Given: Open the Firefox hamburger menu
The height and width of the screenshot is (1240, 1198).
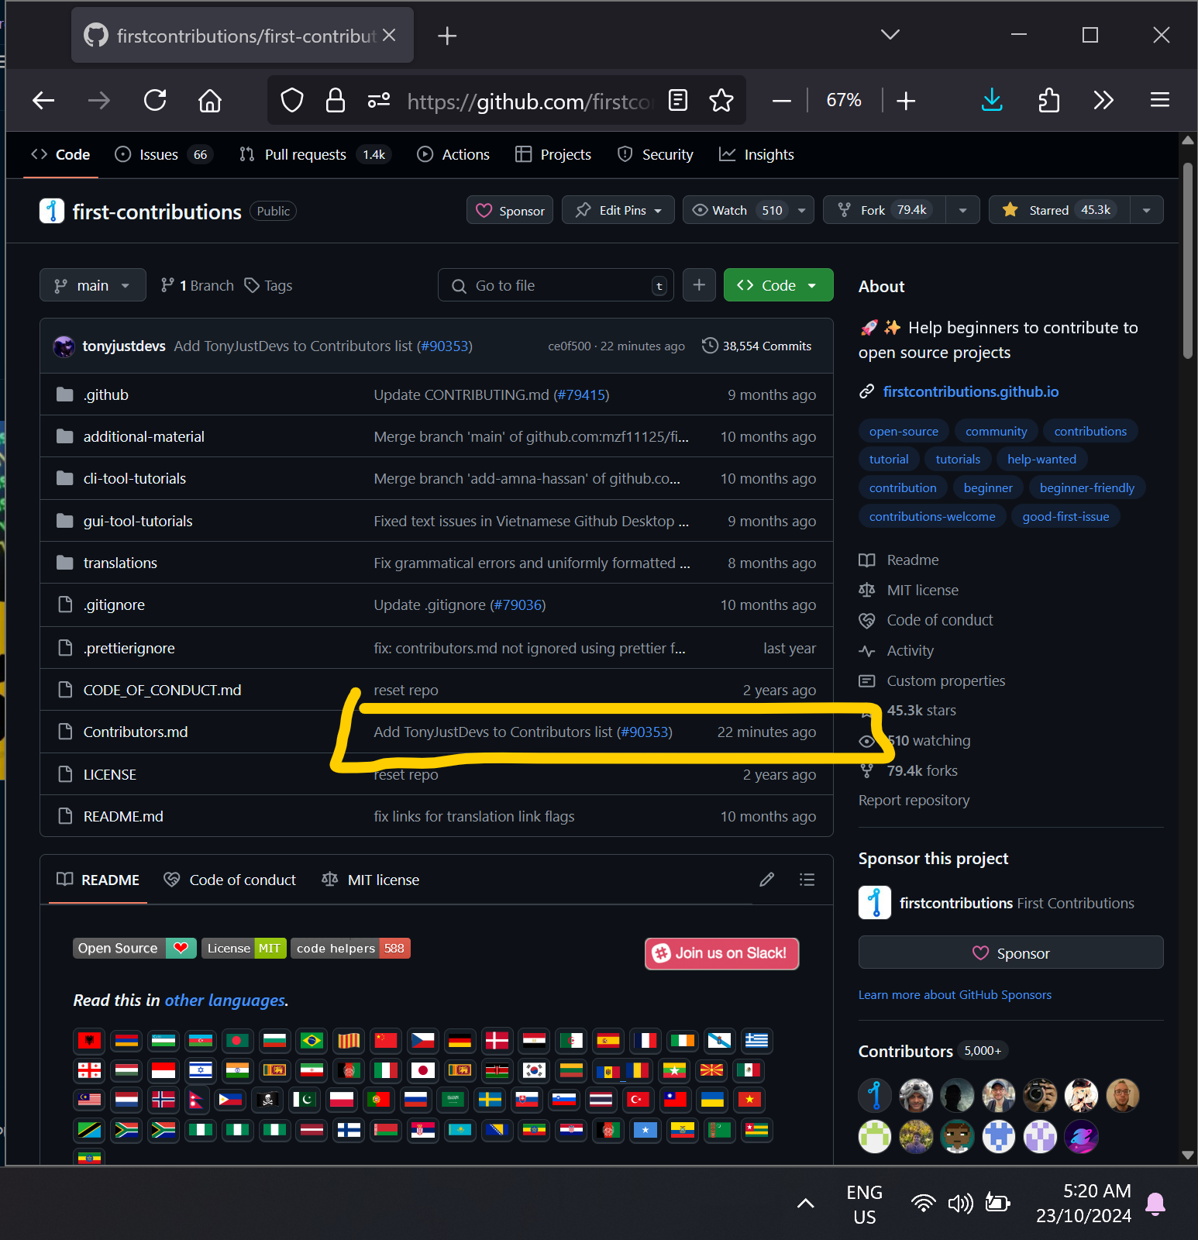Looking at the screenshot, I should [x=1160, y=100].
